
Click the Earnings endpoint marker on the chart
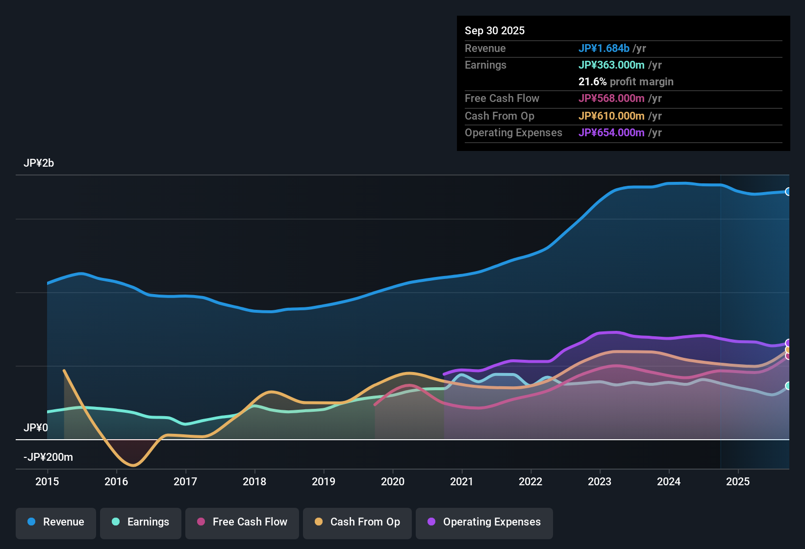click(789, 386)
